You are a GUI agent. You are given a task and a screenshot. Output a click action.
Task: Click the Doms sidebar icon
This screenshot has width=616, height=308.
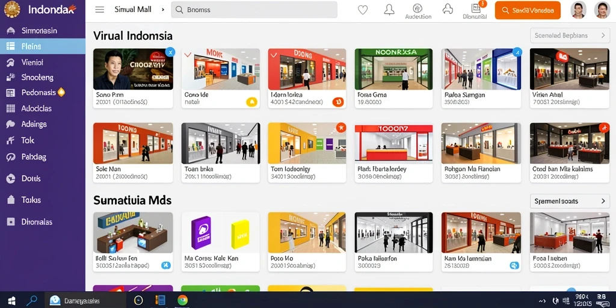pyautogui.click(x=11, y=178)
